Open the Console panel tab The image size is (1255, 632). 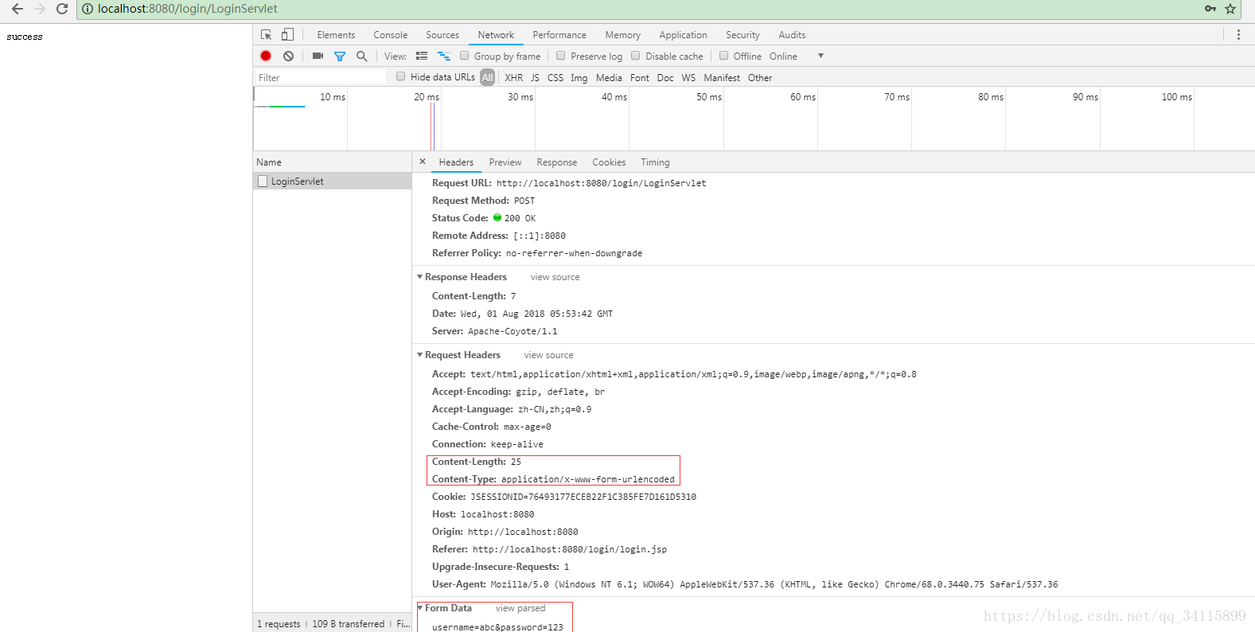(391, 35)
